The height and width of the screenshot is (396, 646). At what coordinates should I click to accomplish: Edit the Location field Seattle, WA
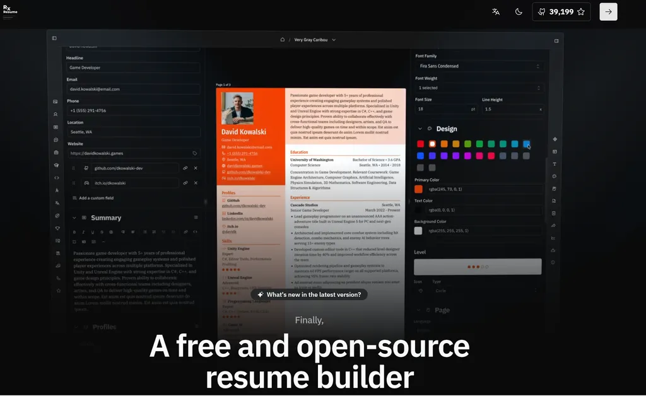coord(134,132)
